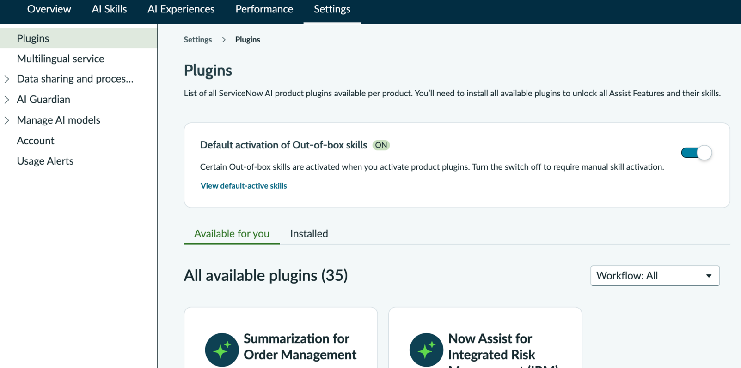
Task: Click the Summarization for Order Management sparkle icon
Action: [222, 350]
